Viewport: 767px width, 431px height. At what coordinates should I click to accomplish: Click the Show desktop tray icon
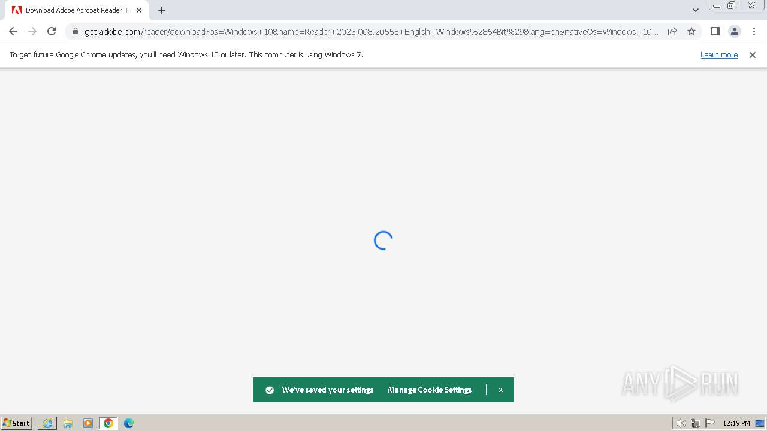coord(760,423)
